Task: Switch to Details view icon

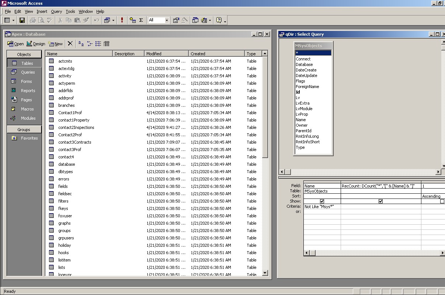Action: [107, 43]
